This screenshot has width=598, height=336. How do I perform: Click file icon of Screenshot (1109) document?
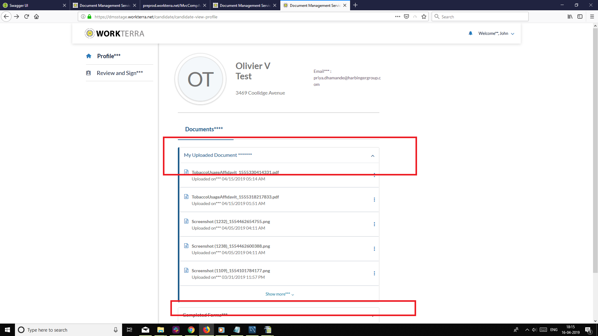coord(186,270)
